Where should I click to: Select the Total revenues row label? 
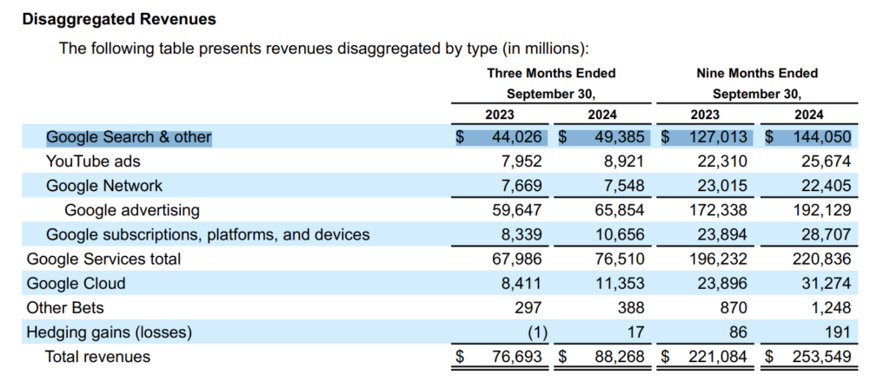(x=98, y=357)
